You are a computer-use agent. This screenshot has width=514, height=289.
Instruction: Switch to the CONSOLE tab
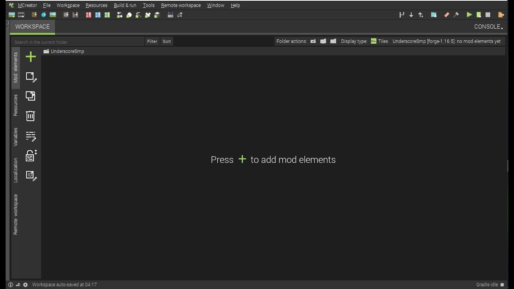(x=489, y=26)
